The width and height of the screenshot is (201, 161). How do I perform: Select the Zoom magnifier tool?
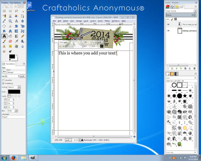pyautogui.click(x=10, y=21)
